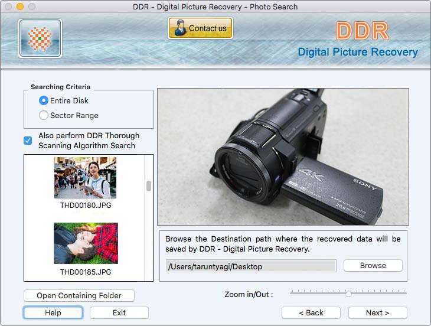The width and height of the screenshot is (431, 326).
Task: Go to previous step with Back
Action: [x=311, y=313]
